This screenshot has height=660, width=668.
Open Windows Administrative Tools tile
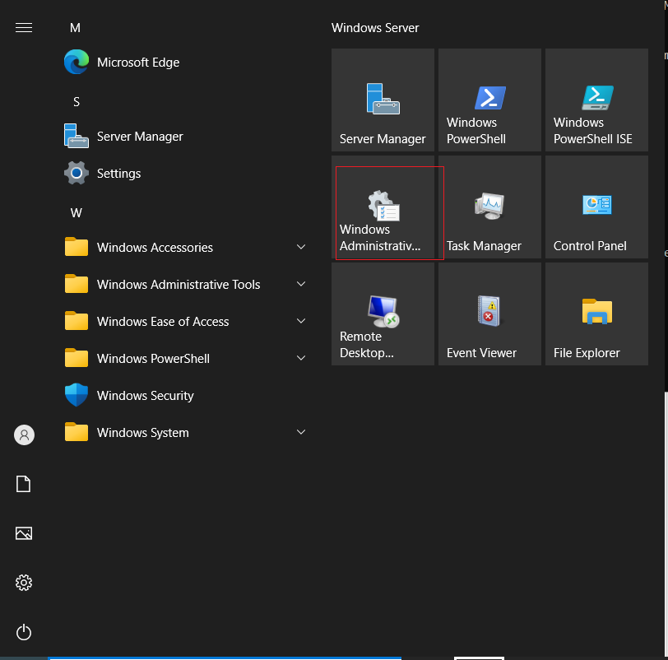point(383,207)
